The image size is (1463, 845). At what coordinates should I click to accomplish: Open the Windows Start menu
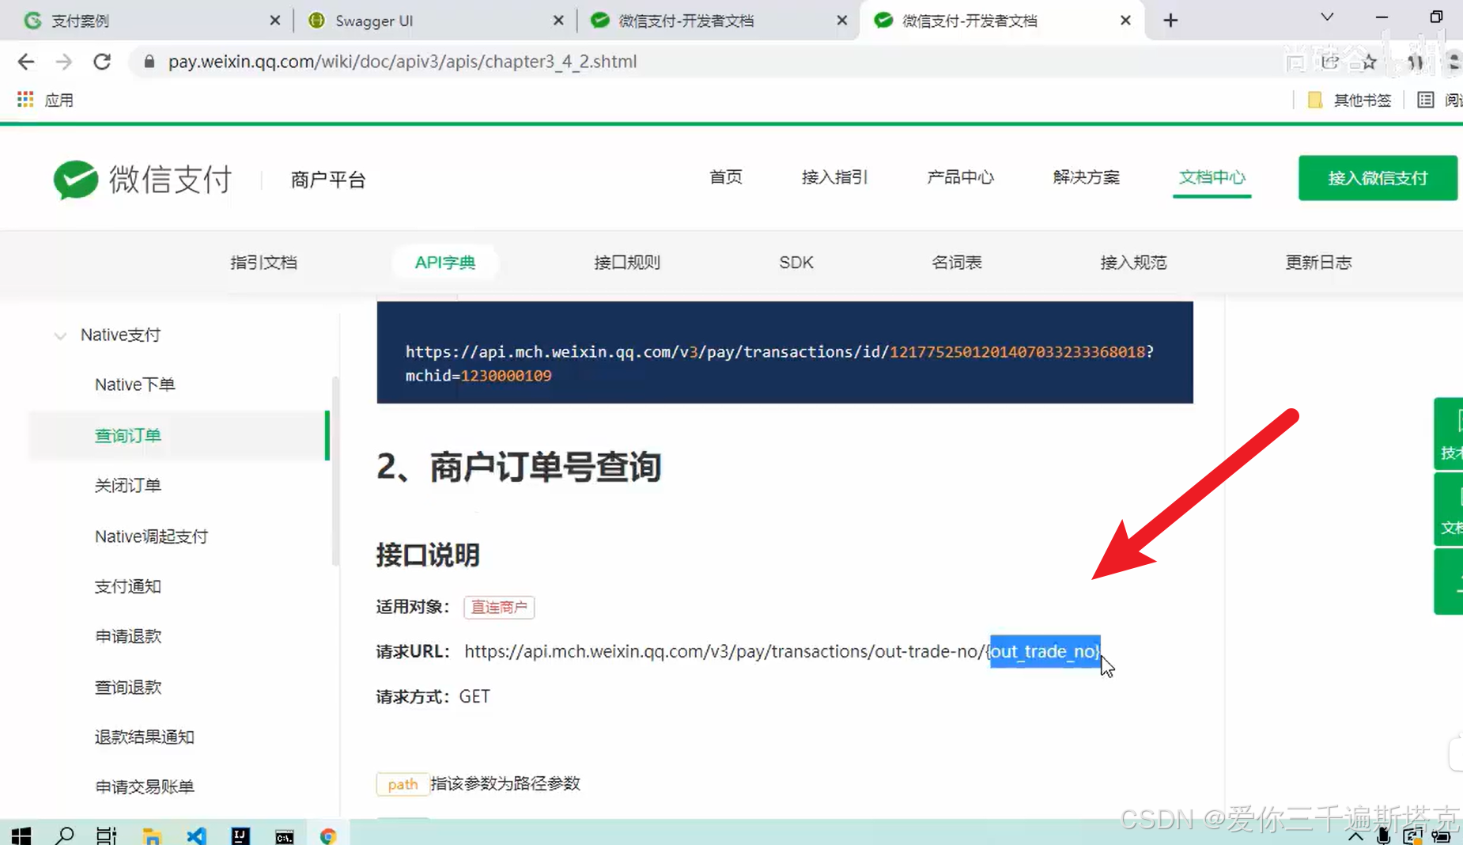pos(21,836)
